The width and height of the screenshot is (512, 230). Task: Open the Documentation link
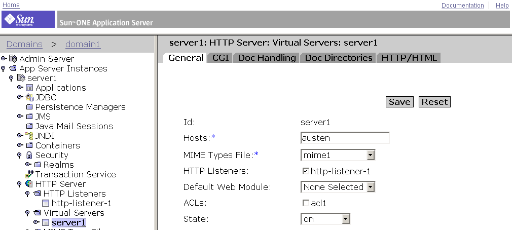463,5
